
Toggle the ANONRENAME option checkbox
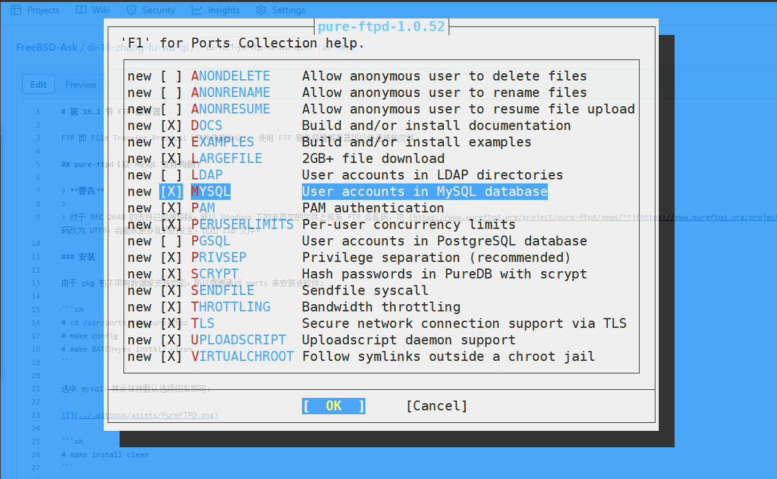171,92
